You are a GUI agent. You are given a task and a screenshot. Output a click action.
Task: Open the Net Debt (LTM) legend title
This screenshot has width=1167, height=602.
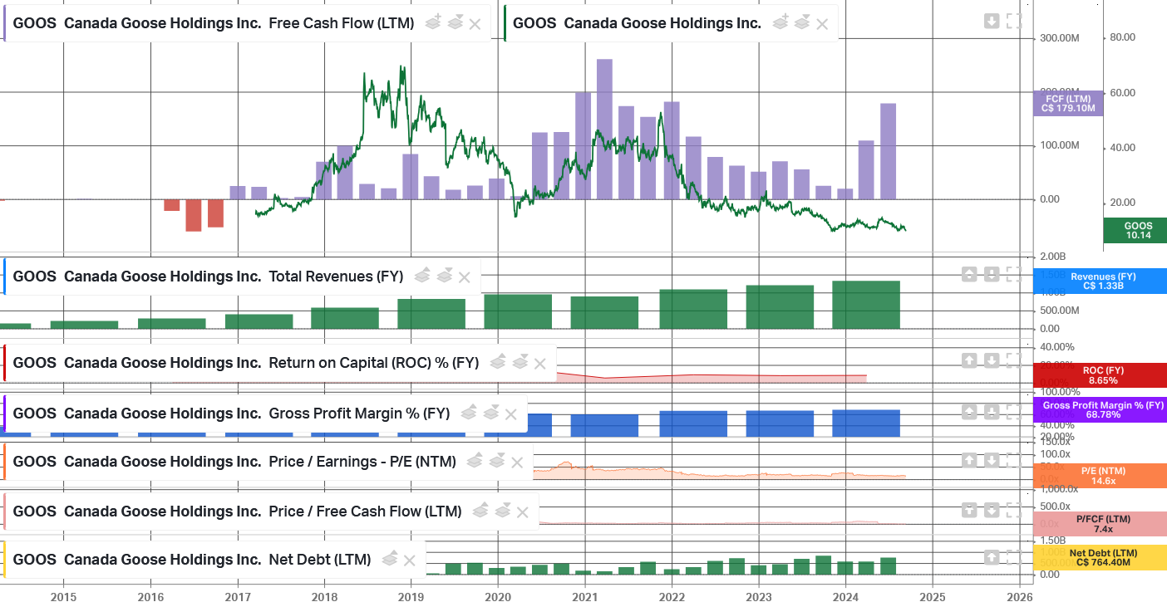click(192, 560)
